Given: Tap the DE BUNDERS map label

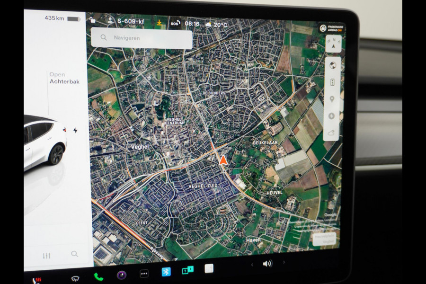Looking at the screenshot, I should pos(214,93).
